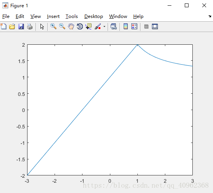Toggle the Brush data tool
The height and width of the screenshot is (193, 213).
tap(98, 26)
